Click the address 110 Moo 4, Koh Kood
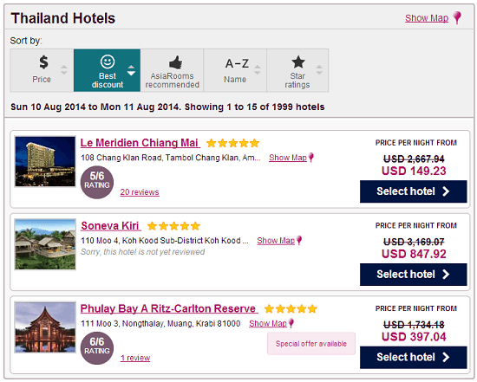Viewport: 477px width, 382px height. click(165, 241)
